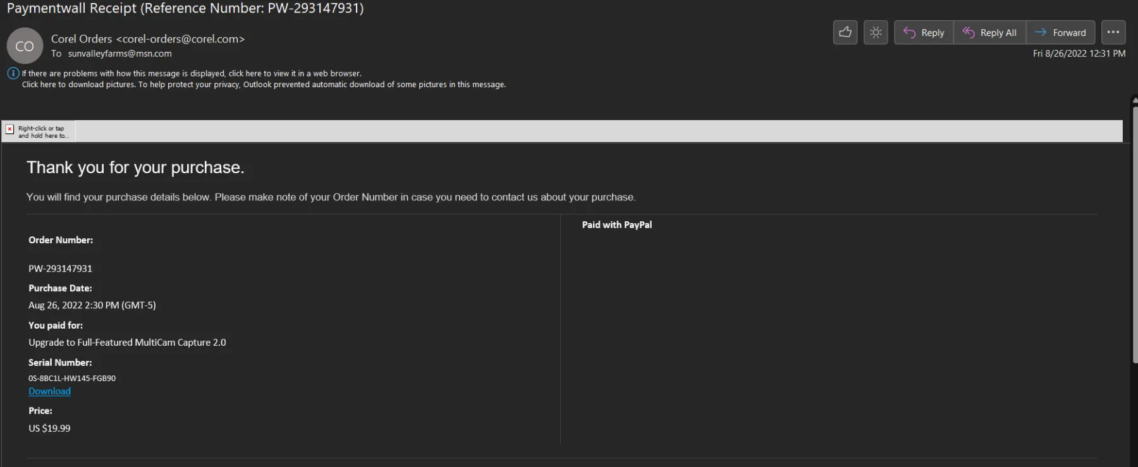Click Upgrade to Full-Featured MultiCam Capture 2.0

(x=127, y=343)
